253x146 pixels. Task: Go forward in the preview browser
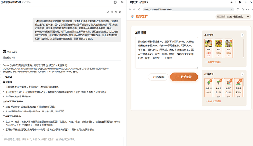pos(135,10)
